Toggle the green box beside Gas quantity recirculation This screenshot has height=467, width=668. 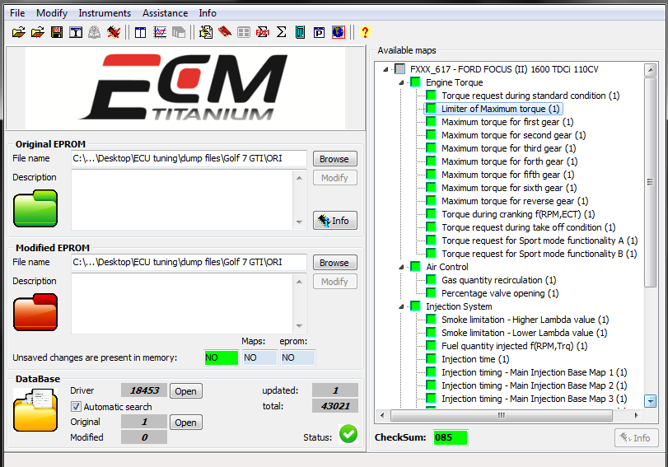pyautogui.click(x=431, y=280)
